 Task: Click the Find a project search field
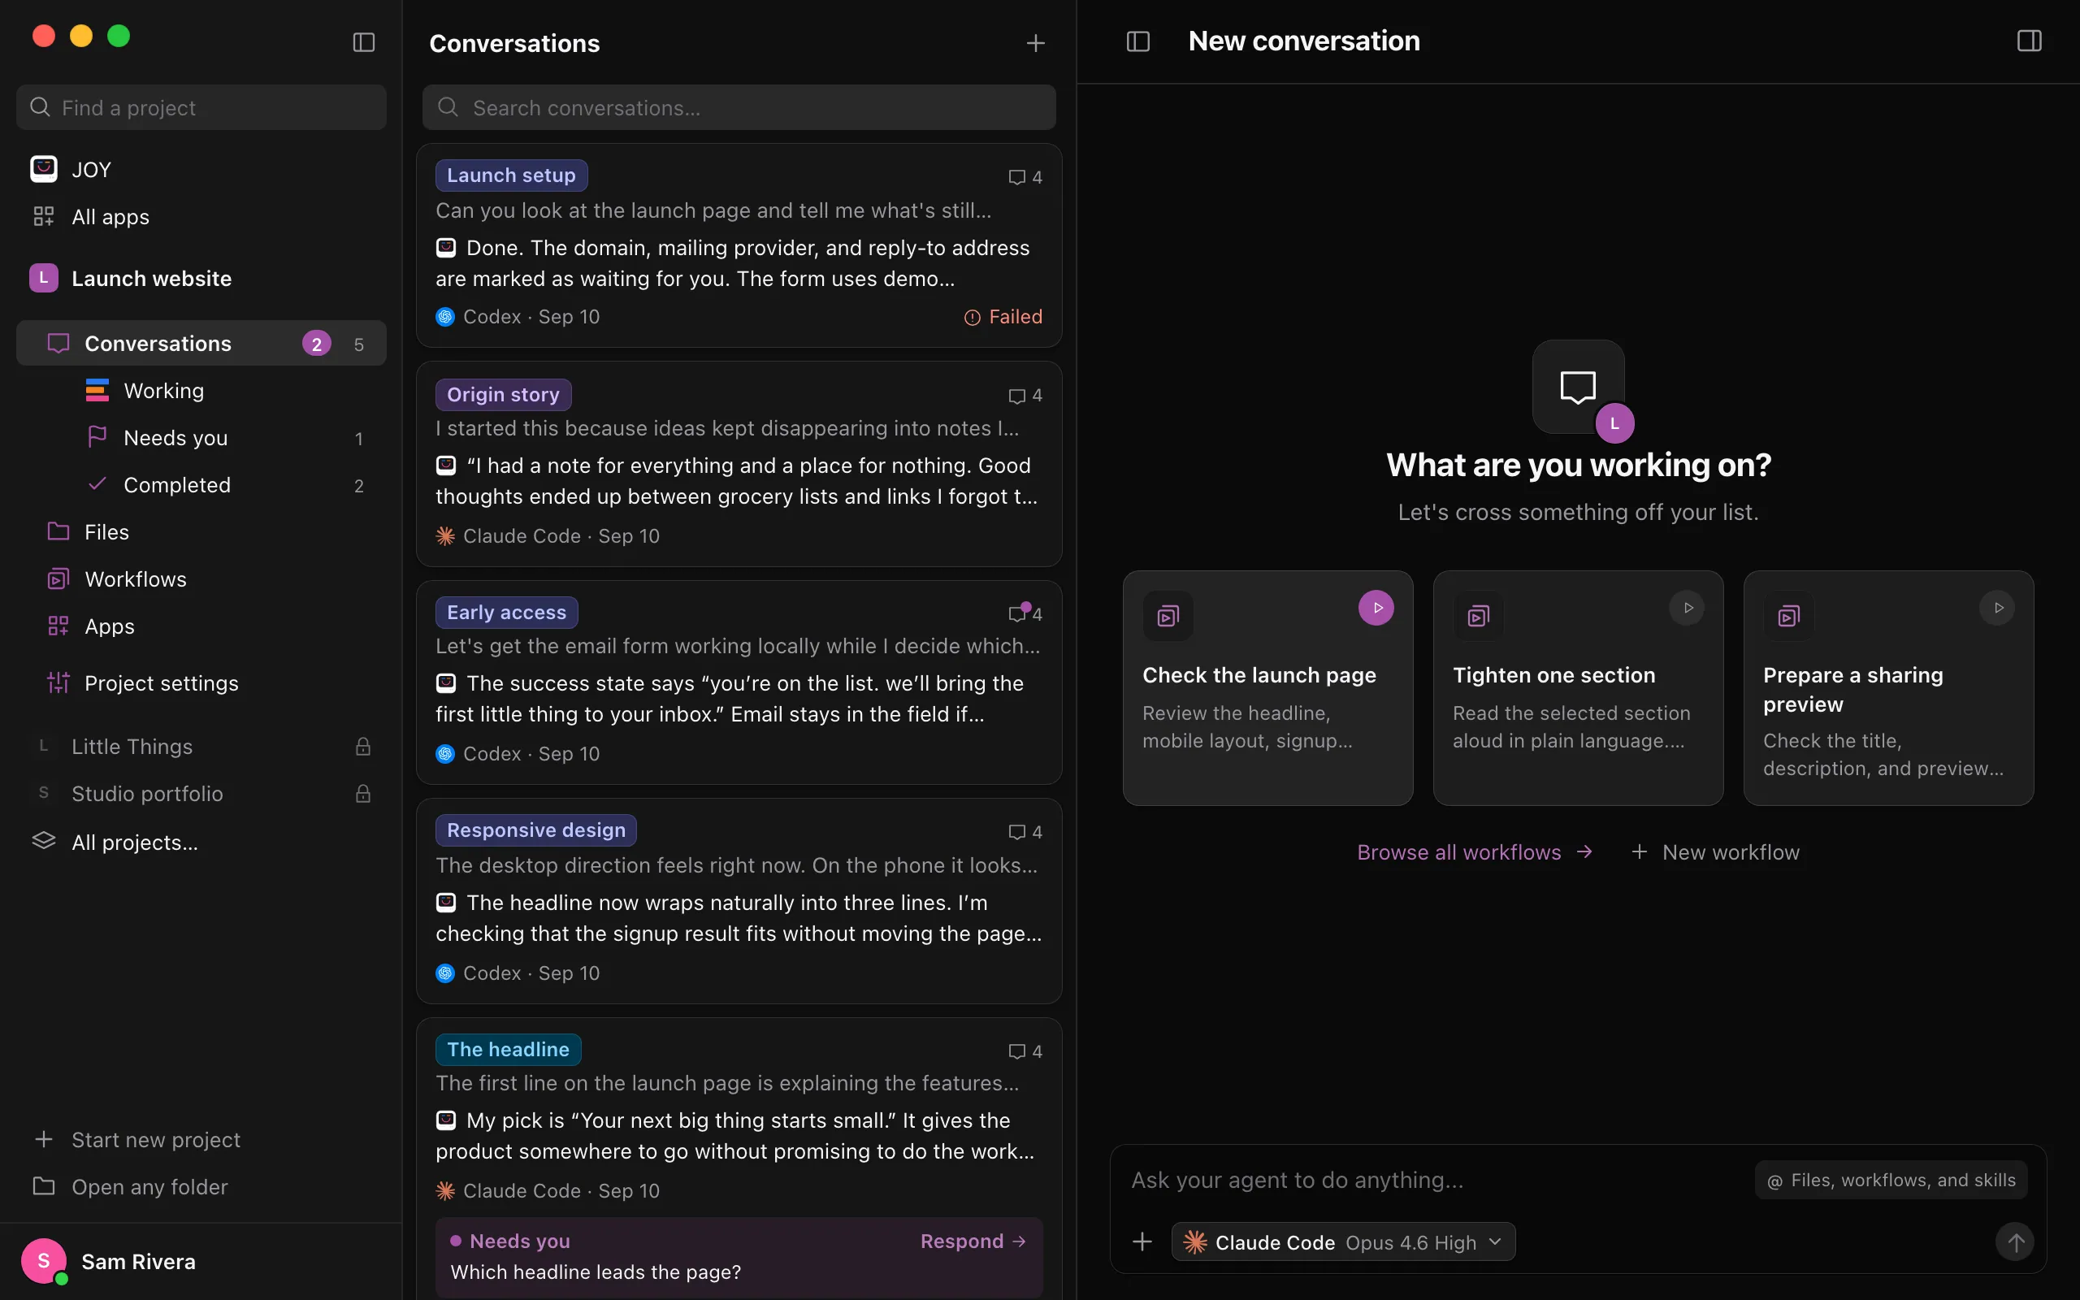coord(201,107)
